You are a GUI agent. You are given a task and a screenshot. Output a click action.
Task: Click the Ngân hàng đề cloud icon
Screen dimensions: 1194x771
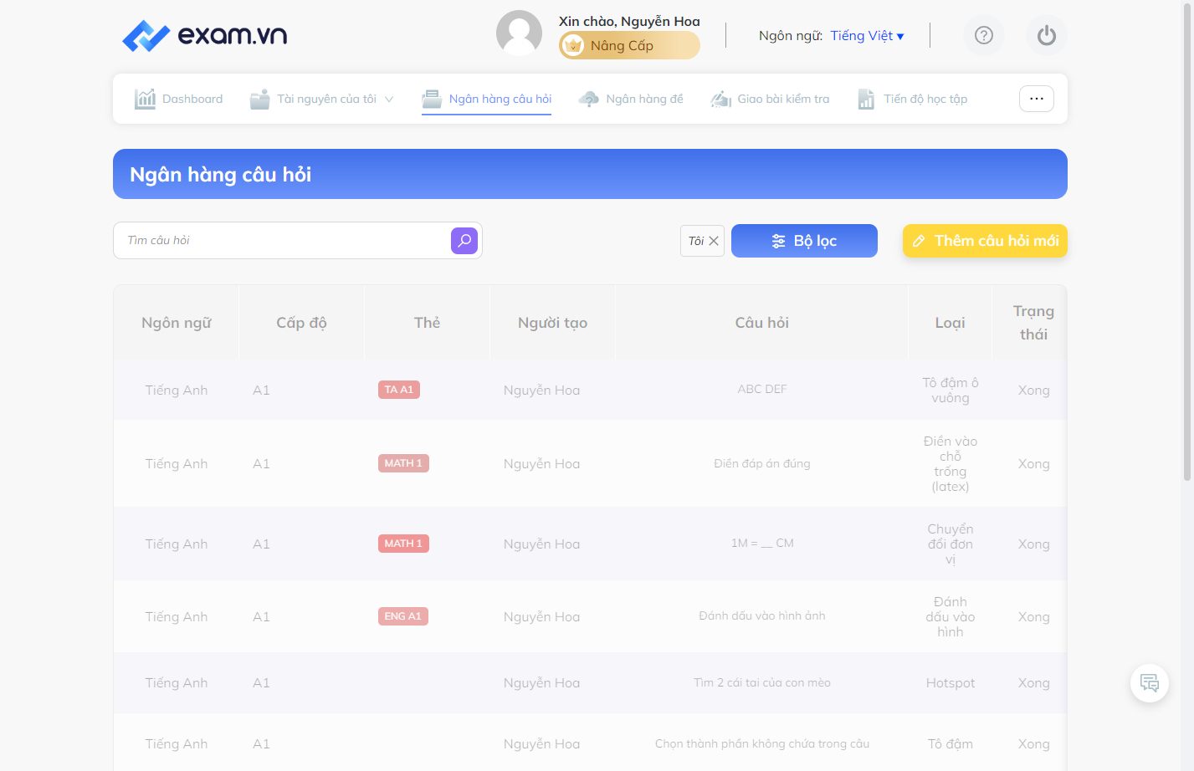click(x=589, y=99)
